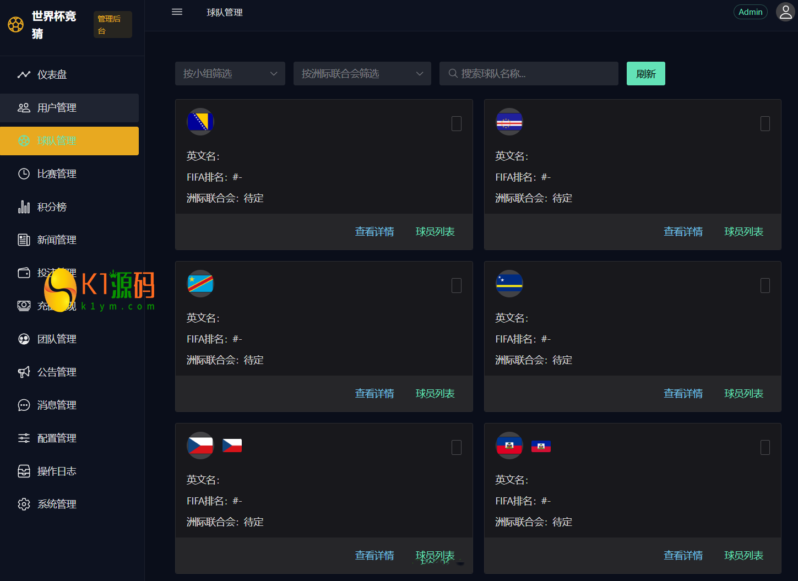
Task: Click 球员列表 on DR Congo card
Action: tap(435, 394)
